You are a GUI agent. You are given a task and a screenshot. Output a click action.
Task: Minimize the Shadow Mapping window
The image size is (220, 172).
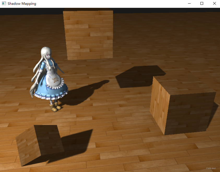189,3
